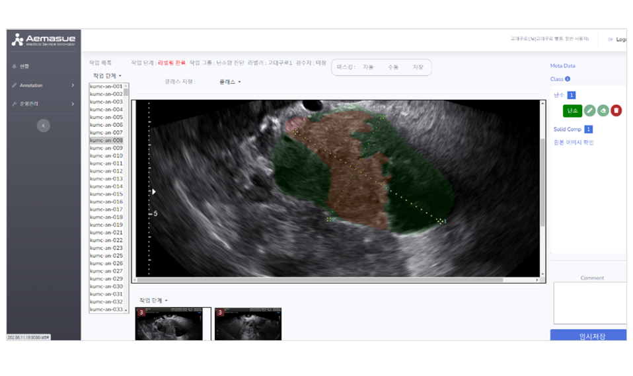Screen dimensions: 633x376
Task: Select kumc-an-001 in the work list
Action: (106, 86)
